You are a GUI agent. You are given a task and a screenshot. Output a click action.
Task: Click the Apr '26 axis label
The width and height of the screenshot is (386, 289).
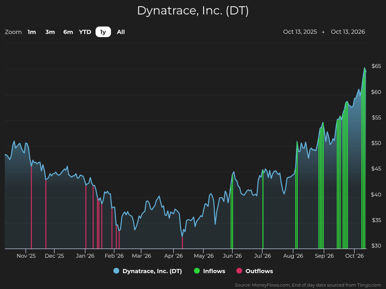click(174, 256)
